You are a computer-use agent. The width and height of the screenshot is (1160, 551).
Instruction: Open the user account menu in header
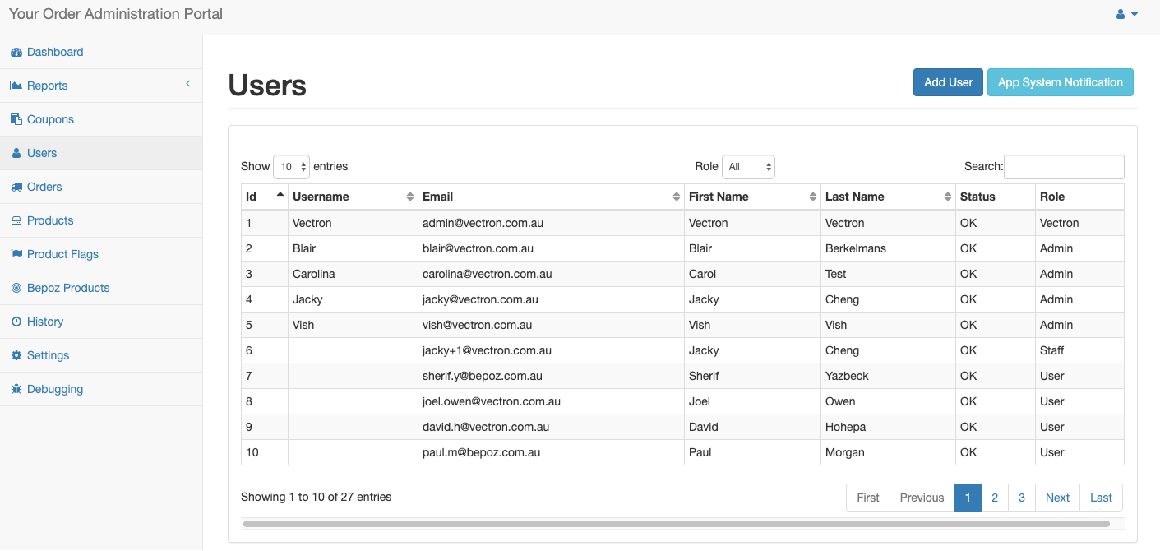tap(1126, 15)
